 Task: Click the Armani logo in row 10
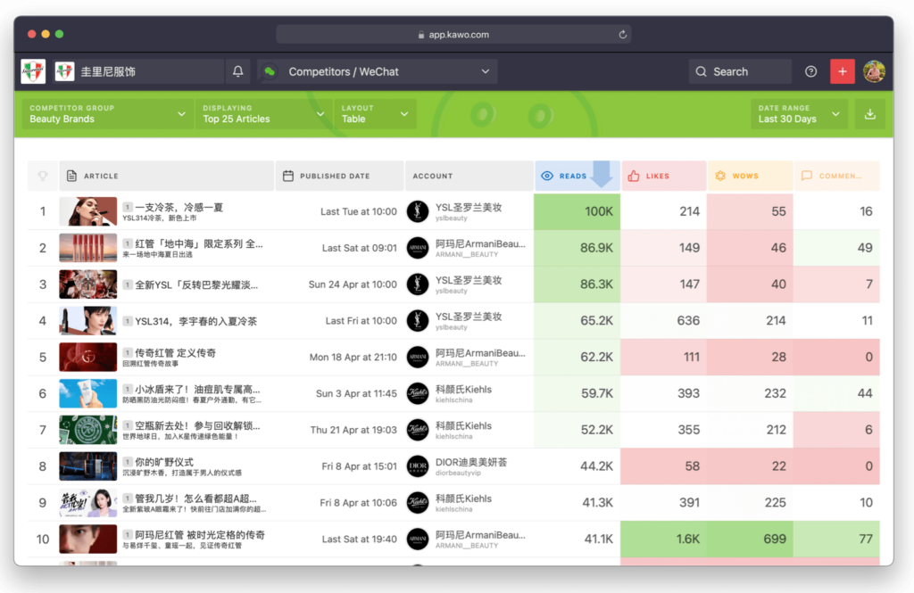tap(418, 539)
